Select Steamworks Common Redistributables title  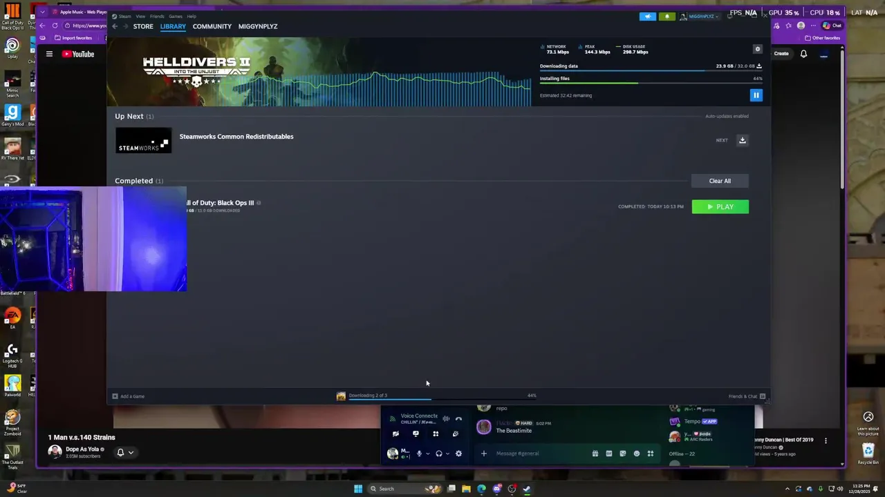point(236,137)
